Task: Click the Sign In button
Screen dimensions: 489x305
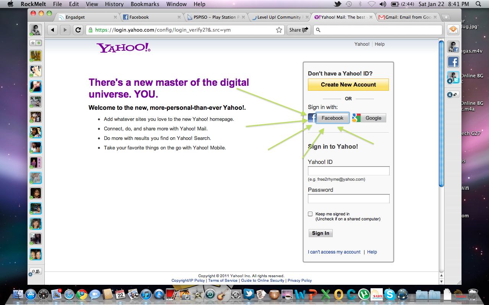Action: 321,233
